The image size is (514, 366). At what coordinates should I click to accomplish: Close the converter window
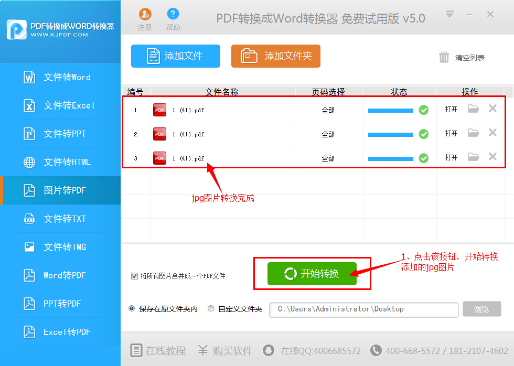pos(490,14)
